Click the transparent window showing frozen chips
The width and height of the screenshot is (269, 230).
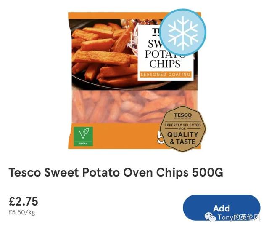(117, 107)
